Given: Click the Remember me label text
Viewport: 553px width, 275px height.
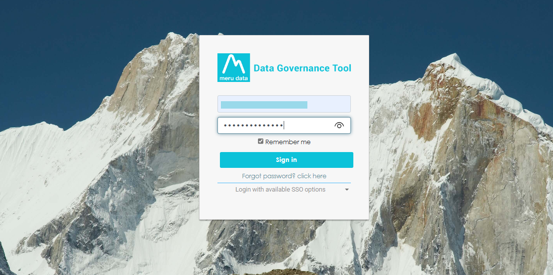Looking at the screenshot, I should [x=288, y=142].
